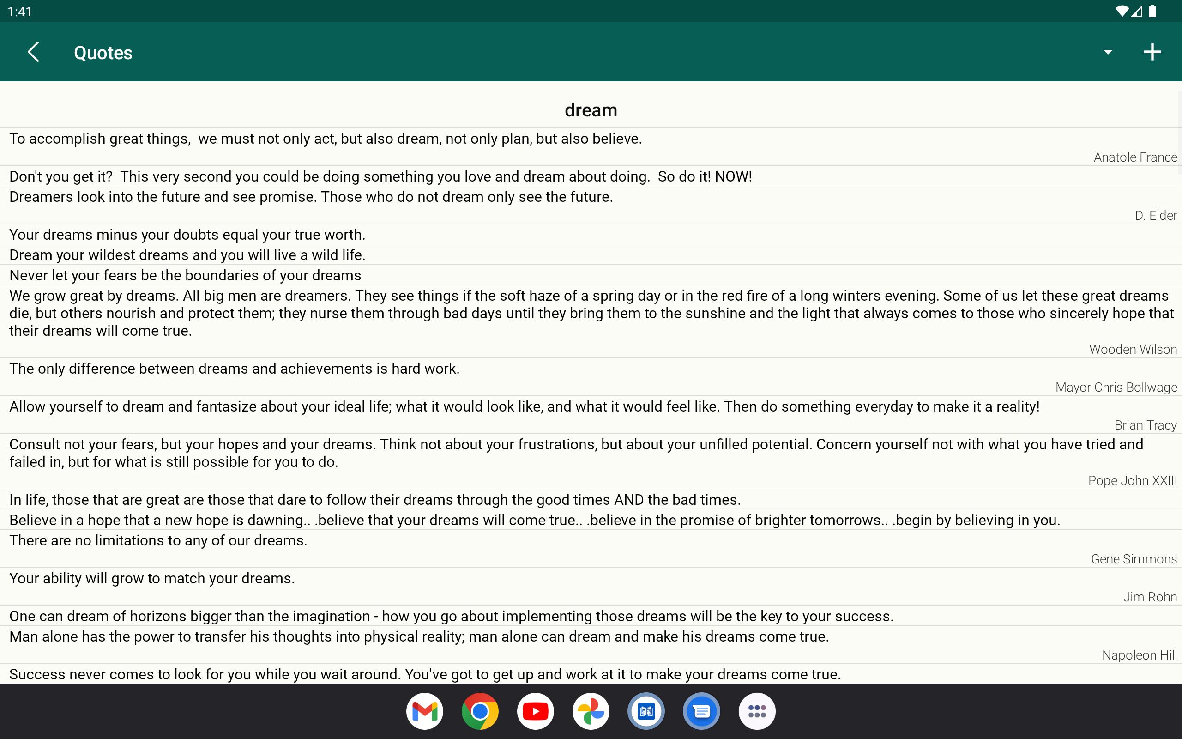Viewport: 1182px width, 739px height.
Task: Tap author name Jim Rohn
Action: click(1150, 597)
